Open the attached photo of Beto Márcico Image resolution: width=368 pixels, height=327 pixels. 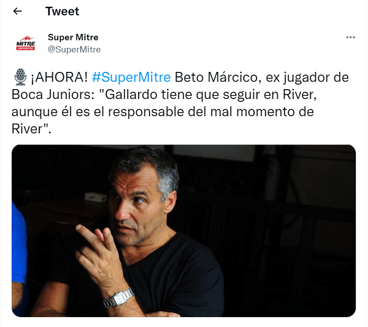(184, 230)
